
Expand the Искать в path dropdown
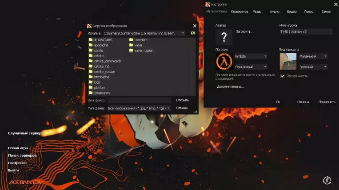(183, 33)
